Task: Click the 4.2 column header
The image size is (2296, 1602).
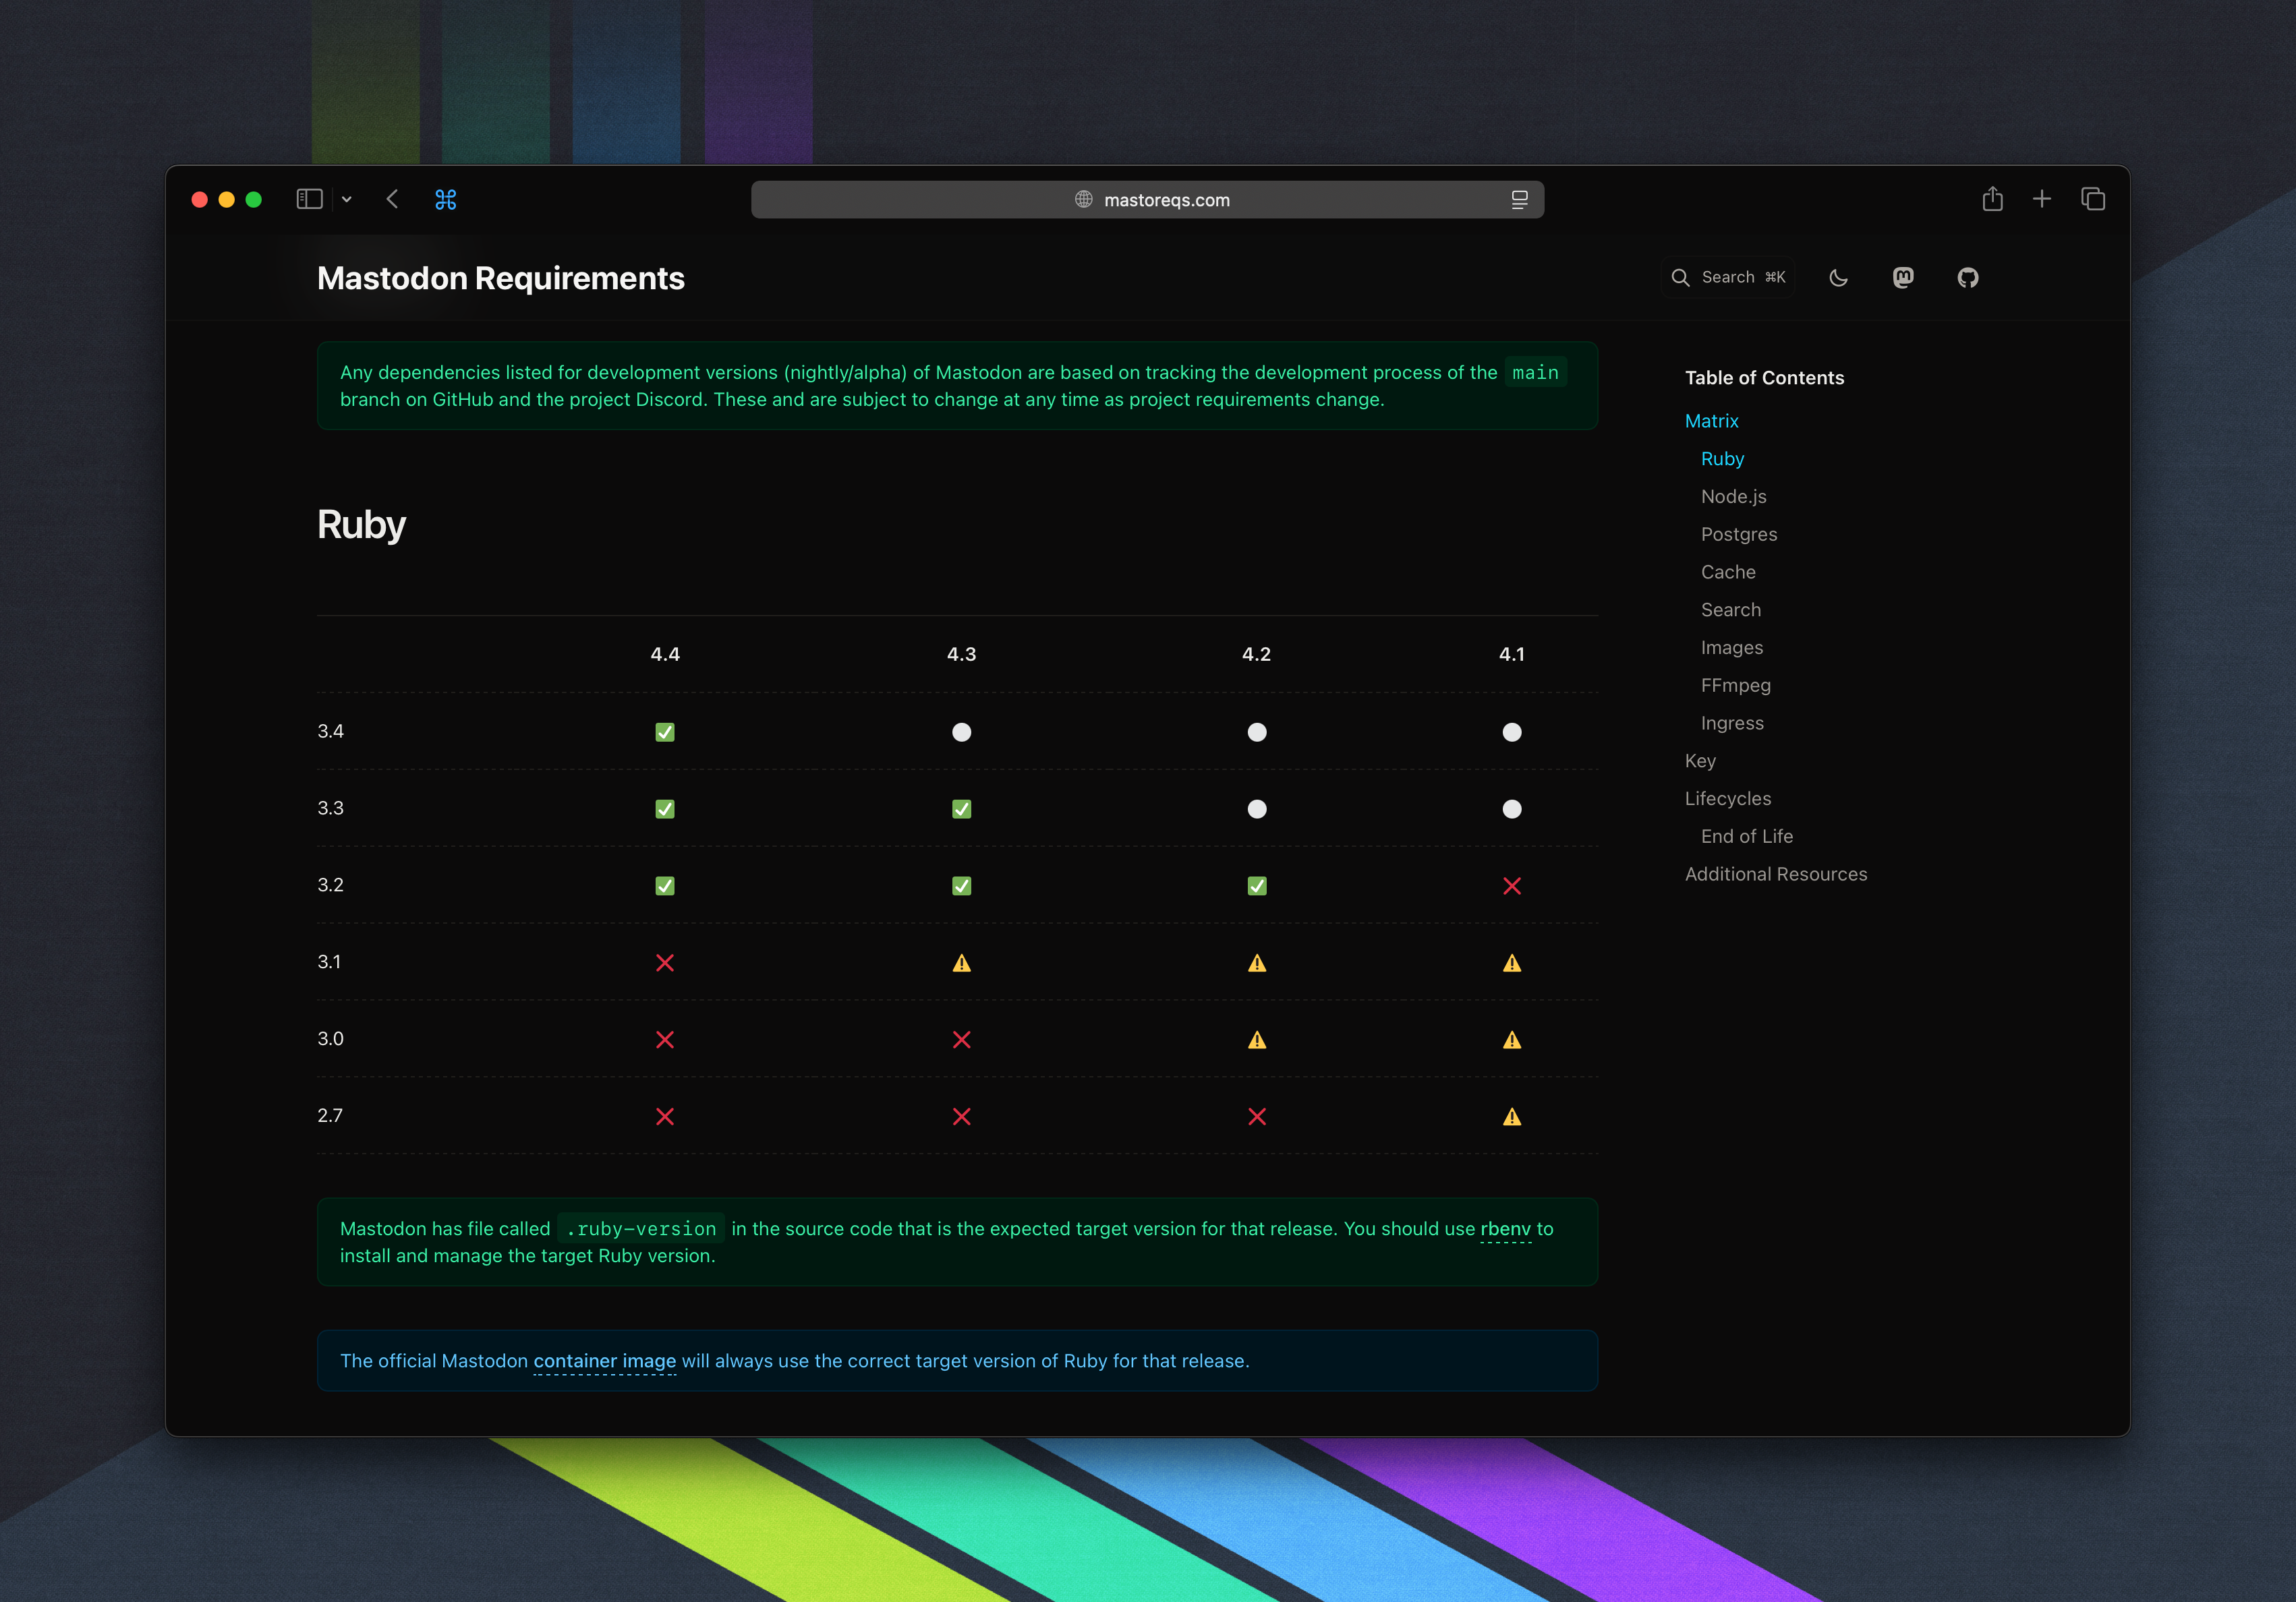Action: pos(1256,655)
